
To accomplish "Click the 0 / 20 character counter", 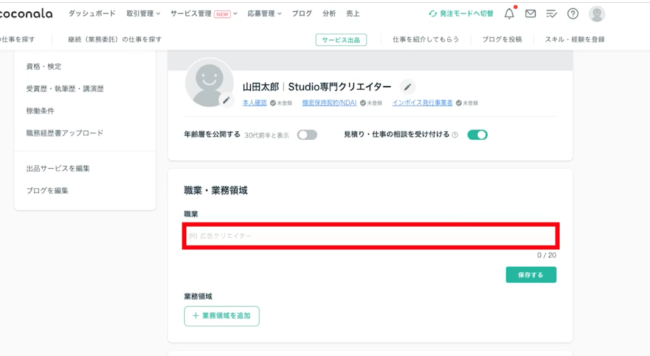I will tap(547, 255).
